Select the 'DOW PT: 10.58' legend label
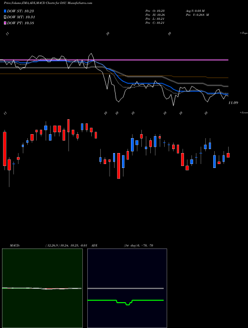 point(20,23)
